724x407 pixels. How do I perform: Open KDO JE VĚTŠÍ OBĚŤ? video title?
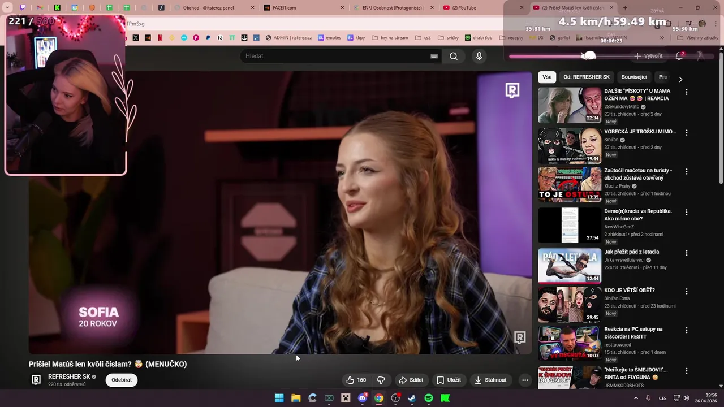[x=630, y=291]
